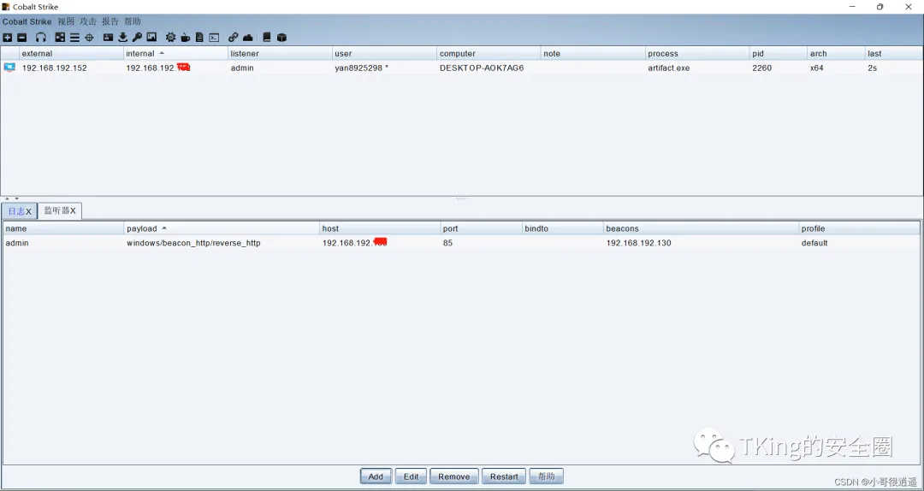Click the 帮助 button beside Restart
Screen dimensions: 924x491
tap(546, 476)
